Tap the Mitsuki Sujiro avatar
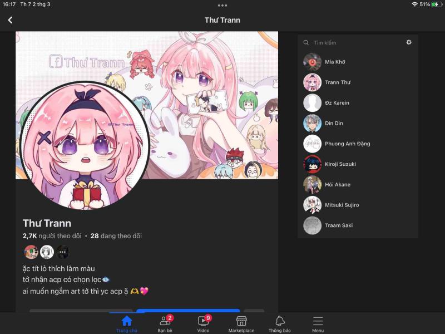Image resolution: width=445 pixels, height=334 pixels. [312, 205]
